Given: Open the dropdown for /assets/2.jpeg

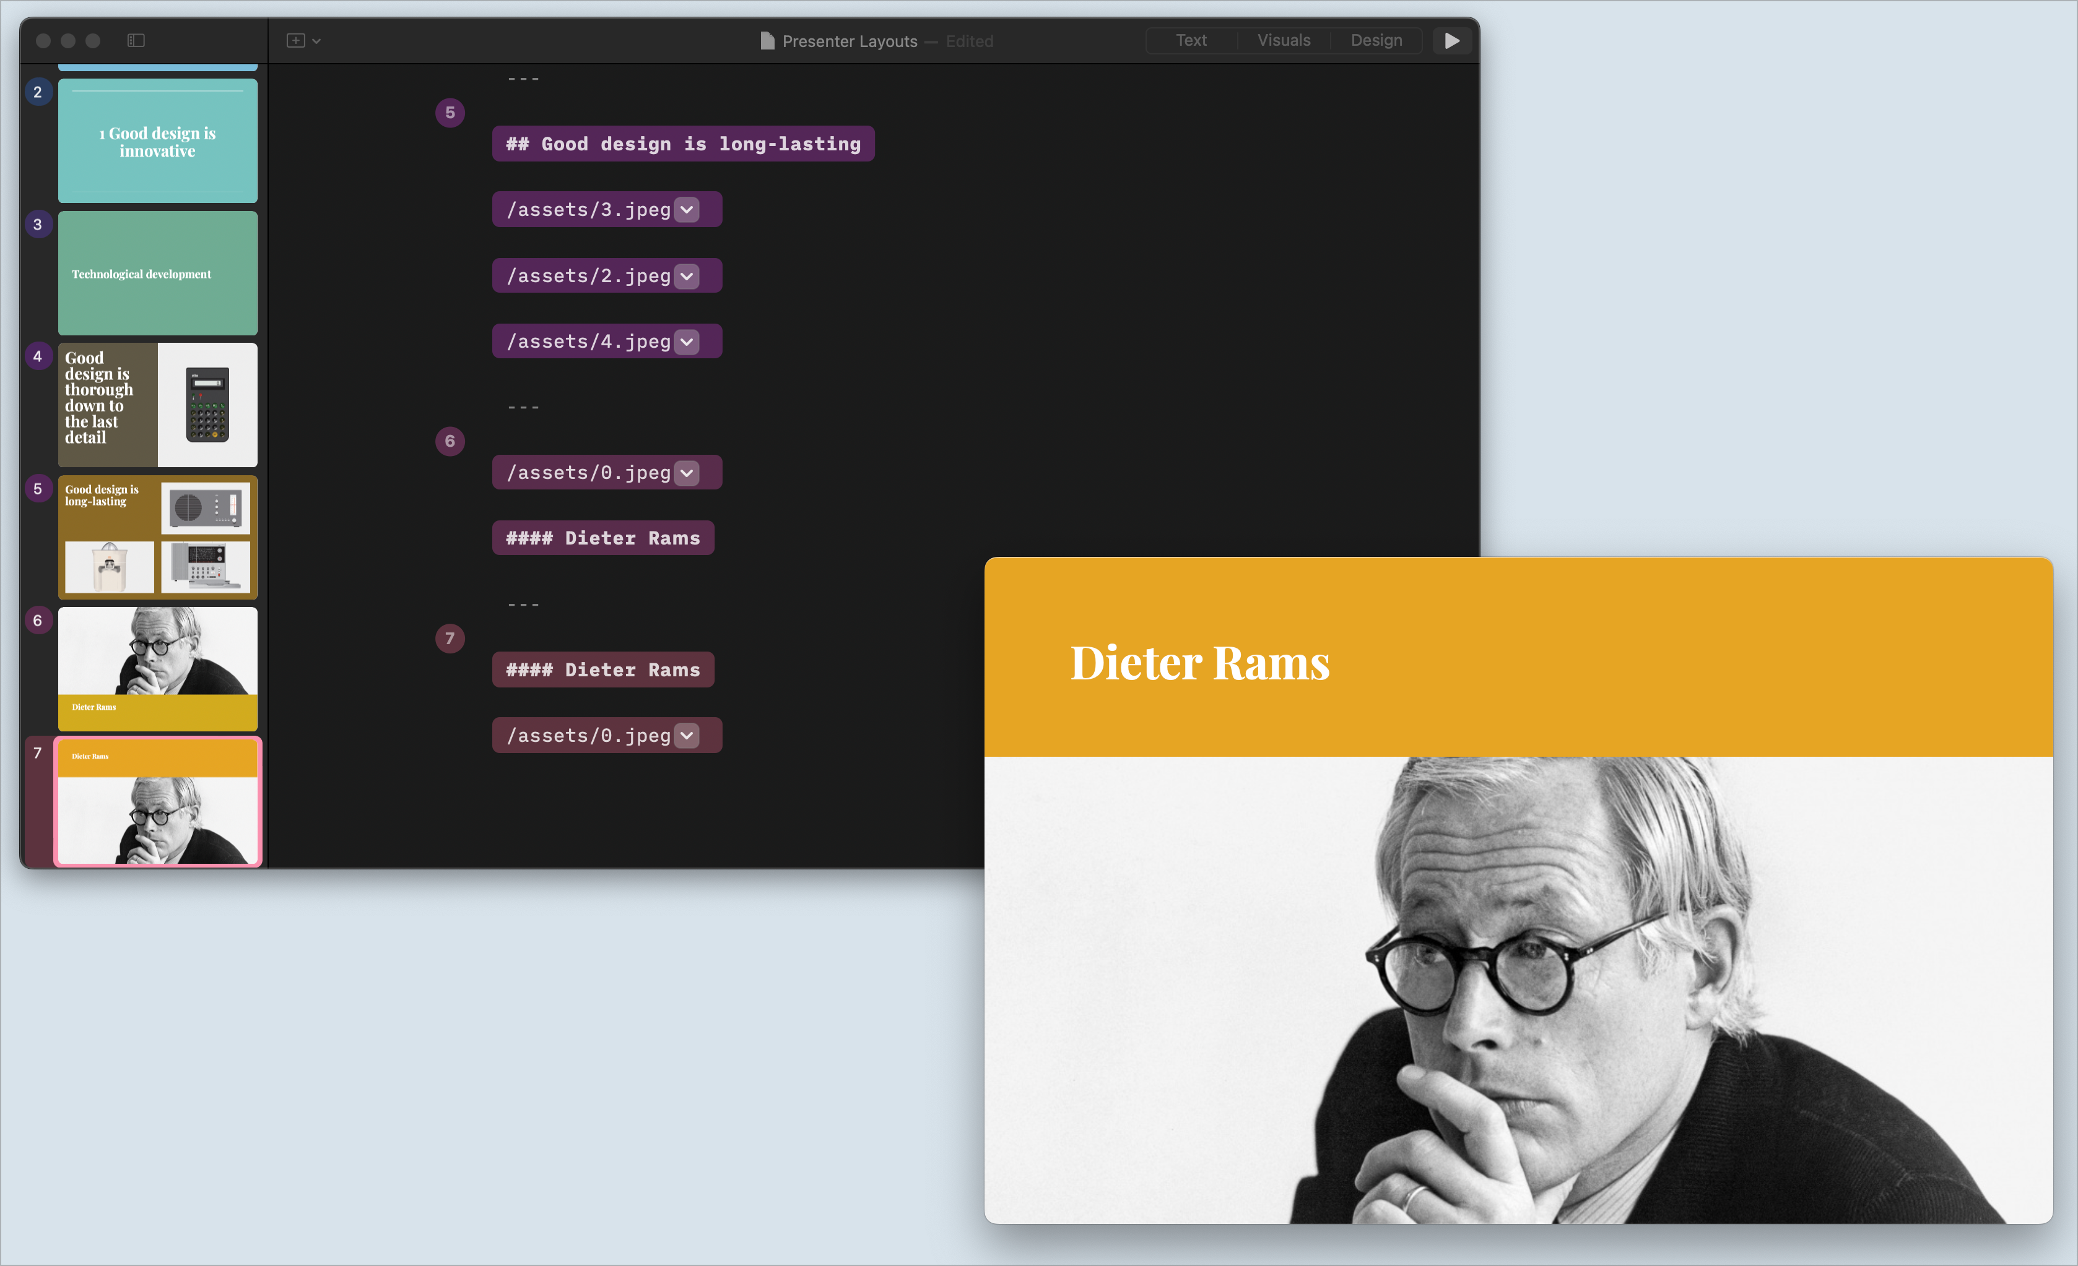Looking at the screenshot, I should 687,275.
